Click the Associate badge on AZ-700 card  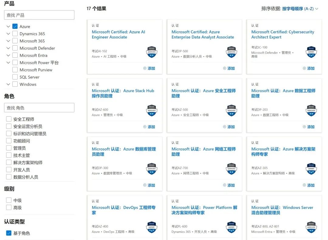(x=231, y=169)
